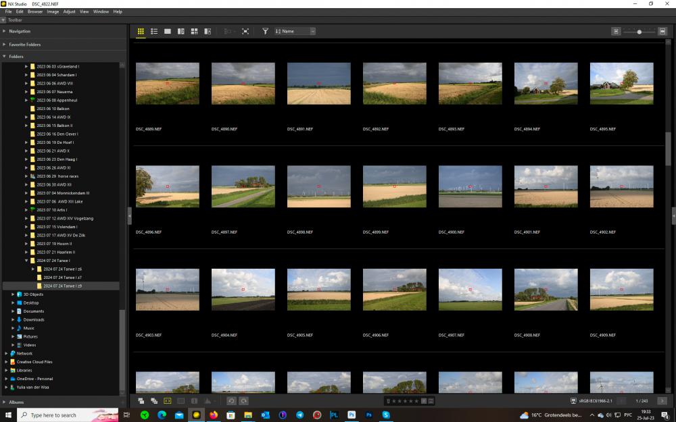Open the Window menu

(x=101, y=11)
